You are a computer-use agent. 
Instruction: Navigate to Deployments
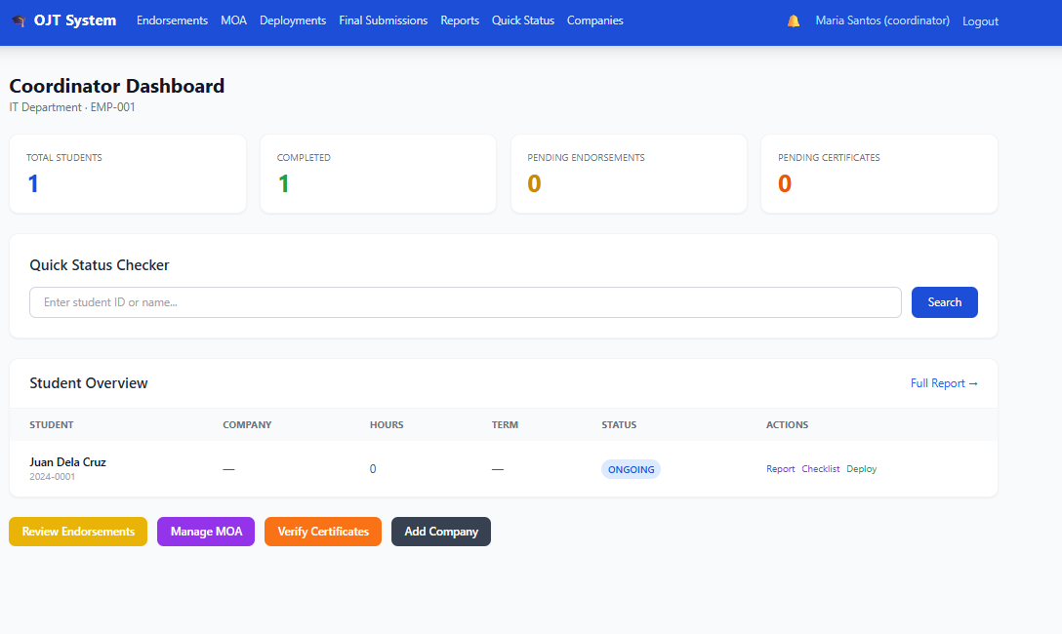(x=293, y=20)
